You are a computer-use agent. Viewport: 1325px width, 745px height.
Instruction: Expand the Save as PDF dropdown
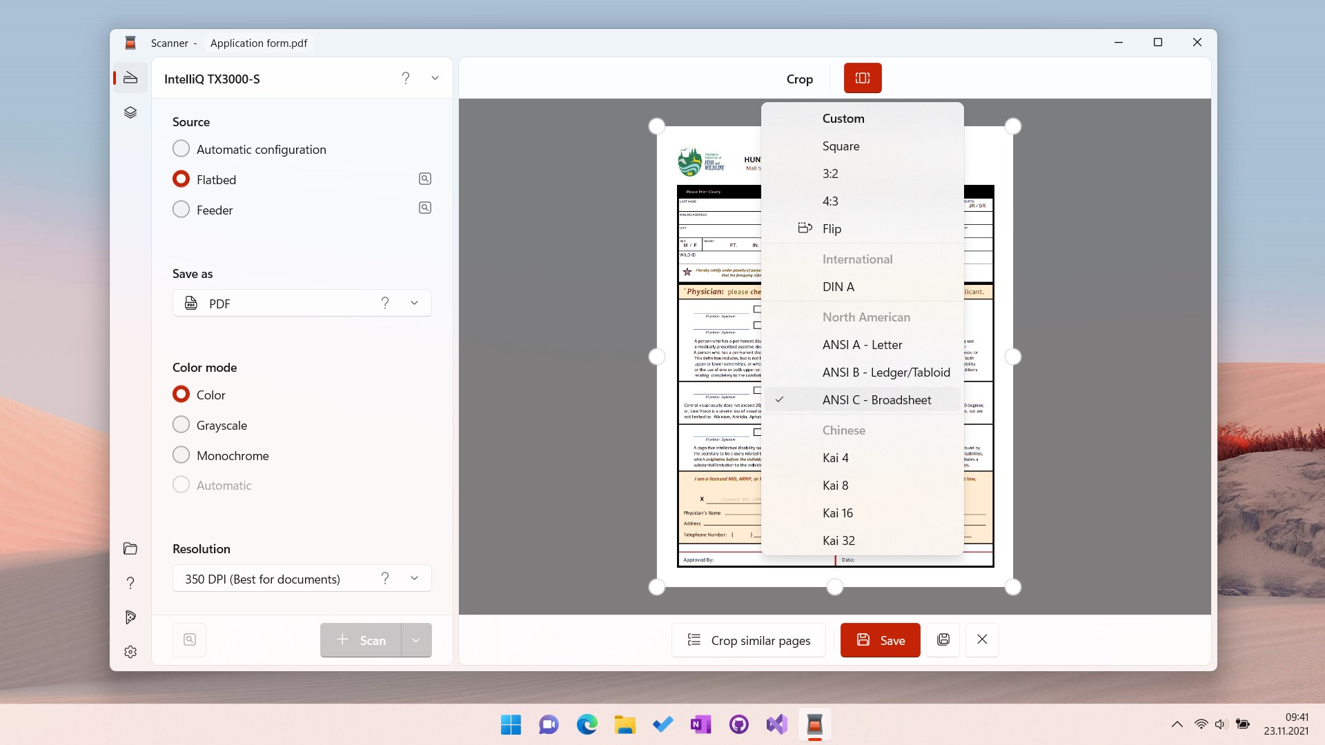point(414,303)
